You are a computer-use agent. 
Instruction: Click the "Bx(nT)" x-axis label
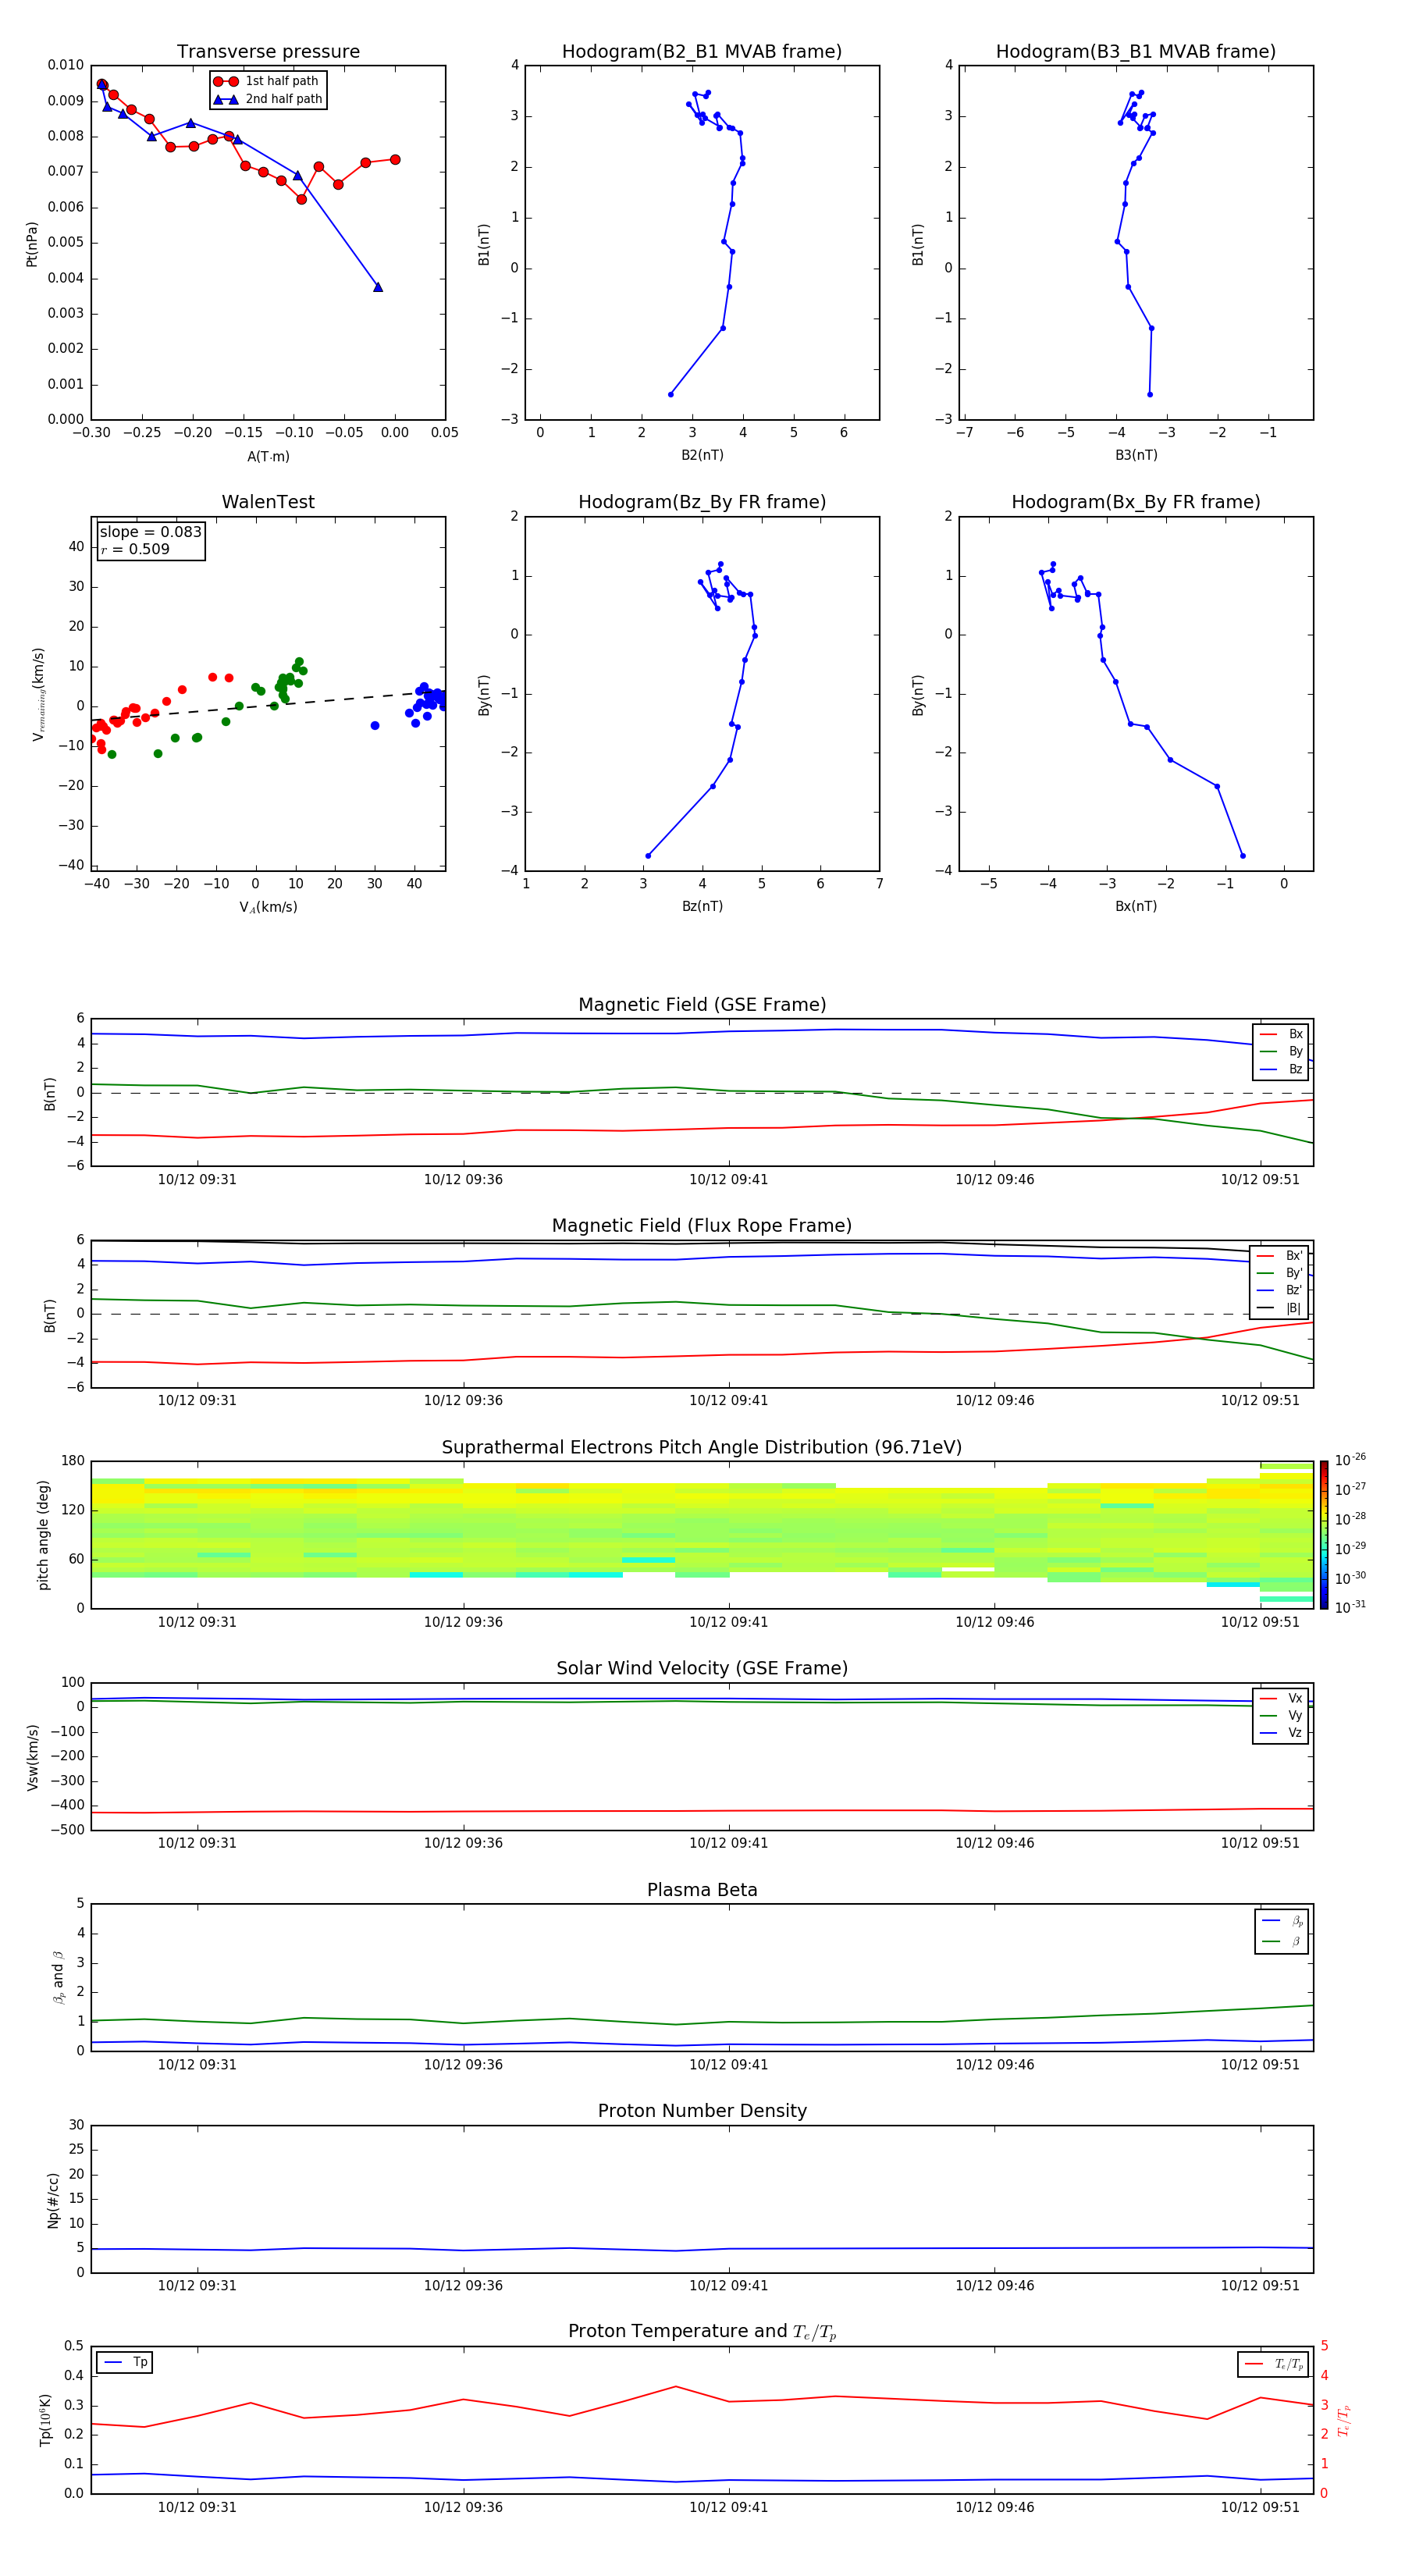1136,906
